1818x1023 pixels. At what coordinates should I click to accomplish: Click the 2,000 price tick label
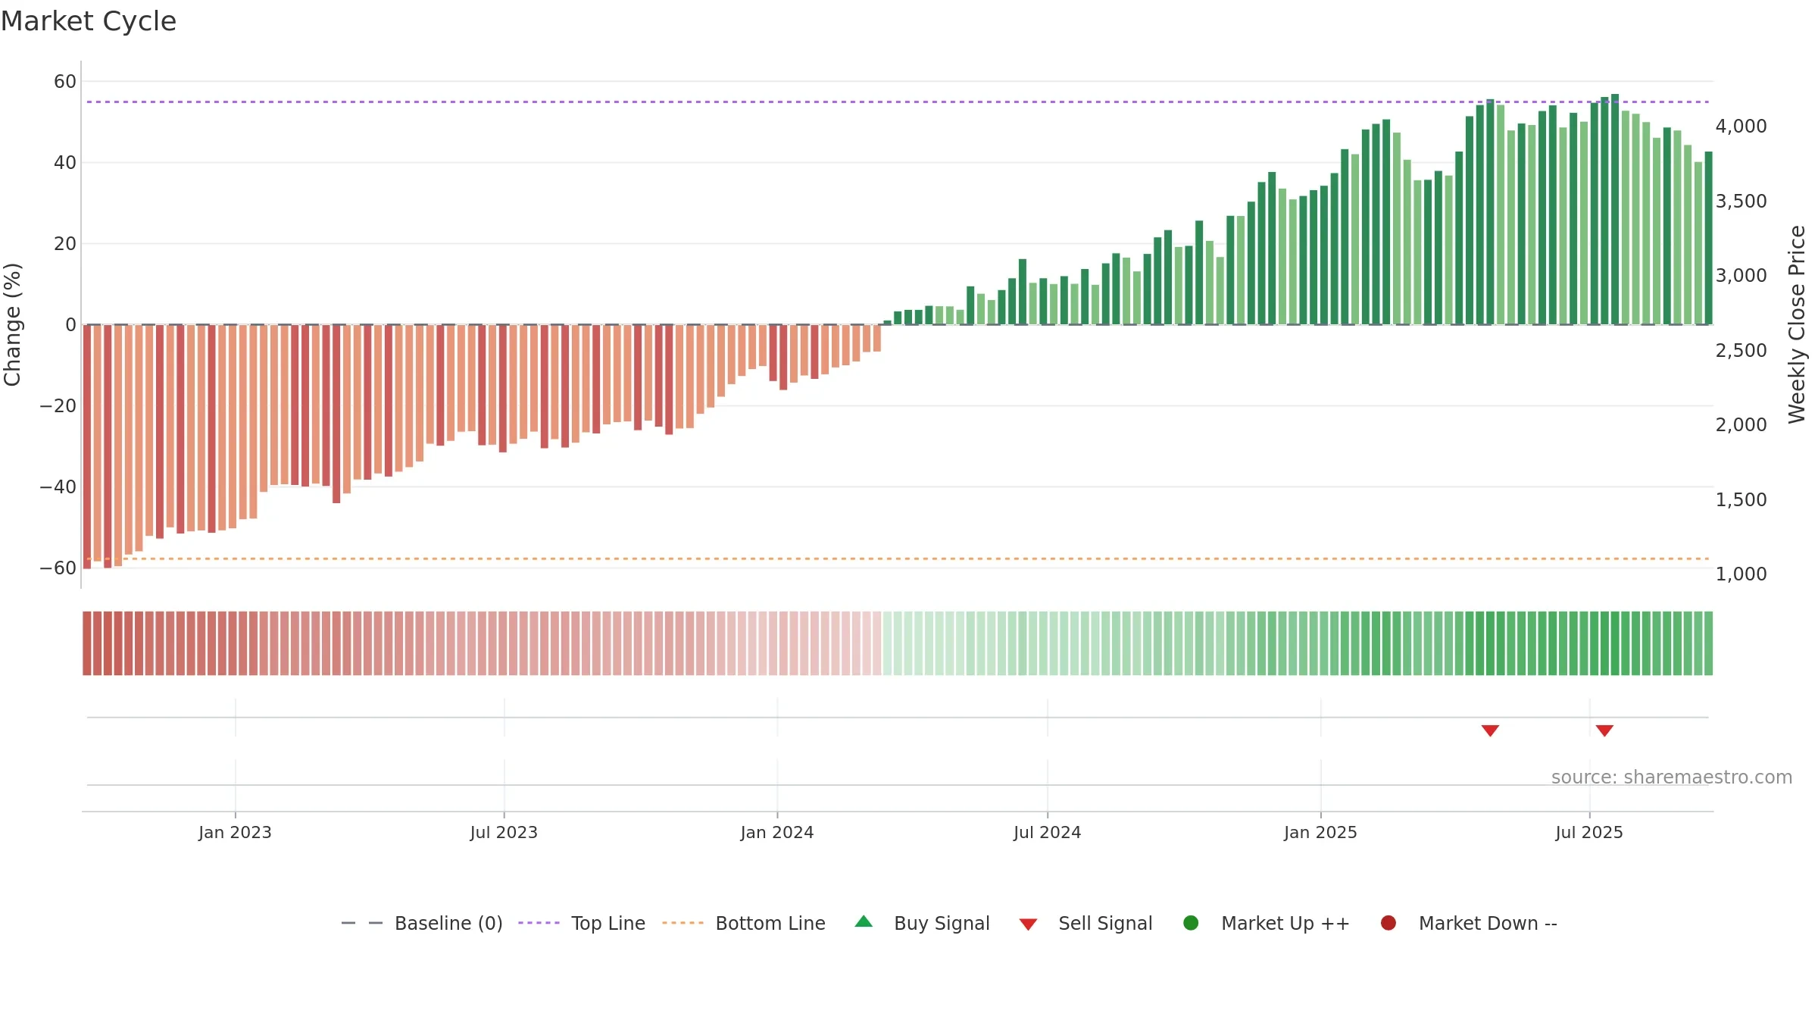tap(1741, 424)
